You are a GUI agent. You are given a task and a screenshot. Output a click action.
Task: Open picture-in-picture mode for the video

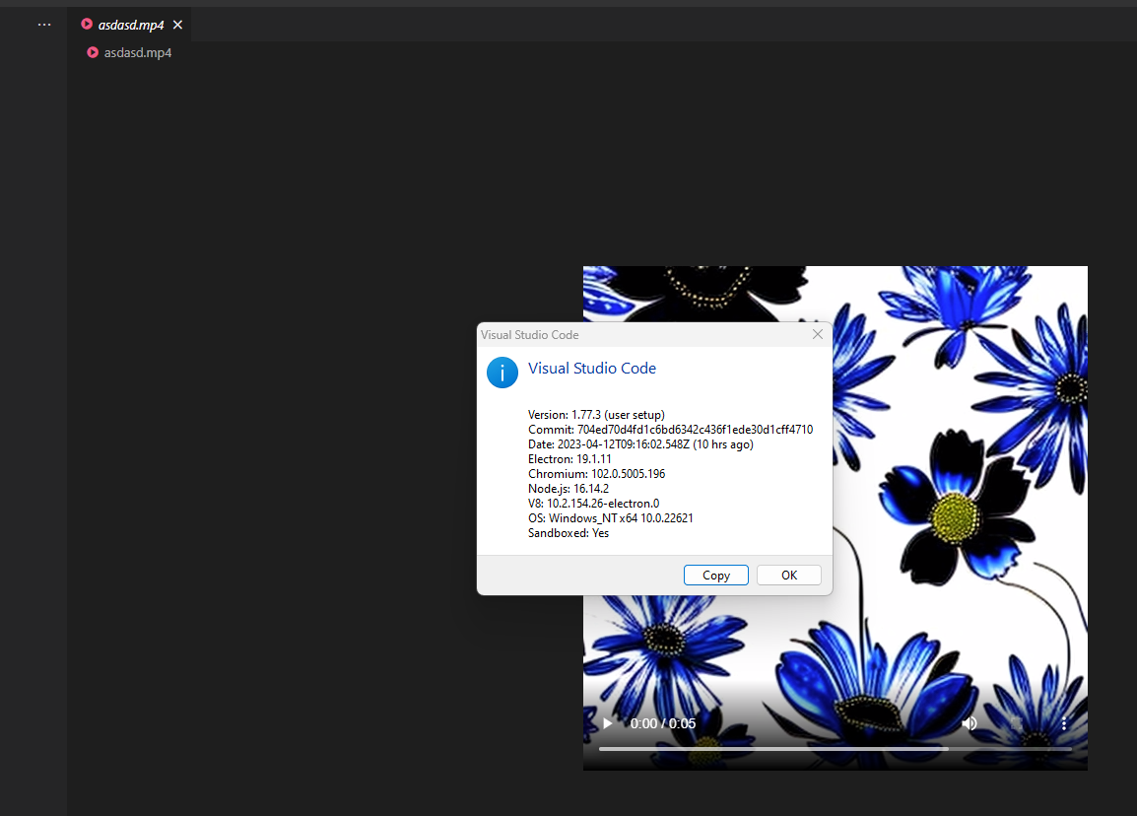click(1016, 723)
